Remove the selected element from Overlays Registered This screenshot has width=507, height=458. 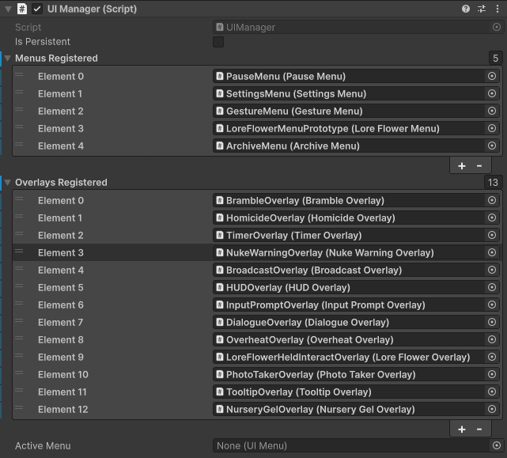(479, 430)
